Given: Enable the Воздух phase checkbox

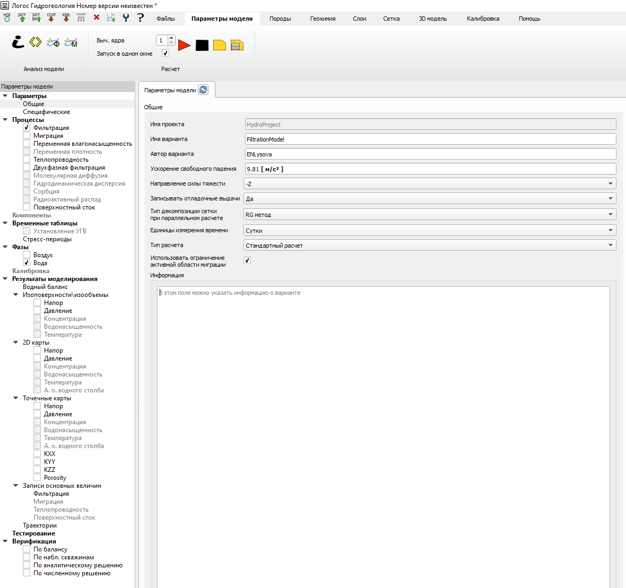Looking at the screenshot, I should [27, 255].
